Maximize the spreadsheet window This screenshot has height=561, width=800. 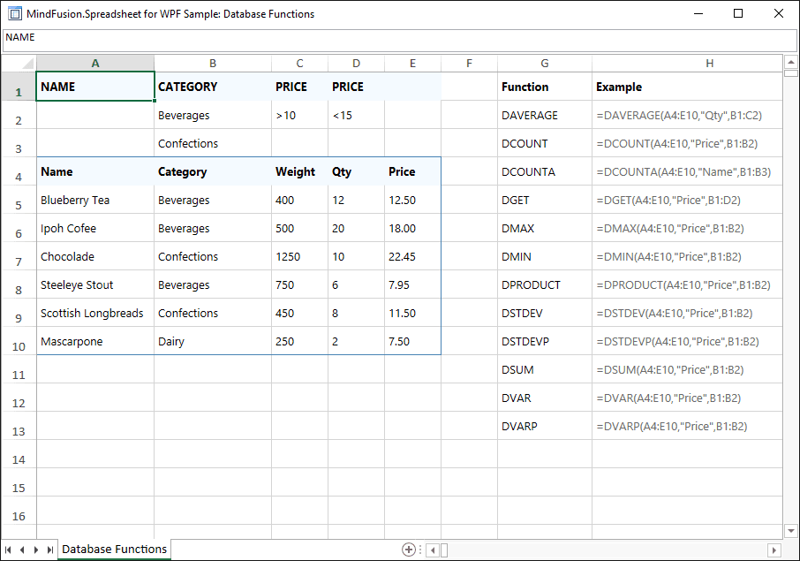738,13
